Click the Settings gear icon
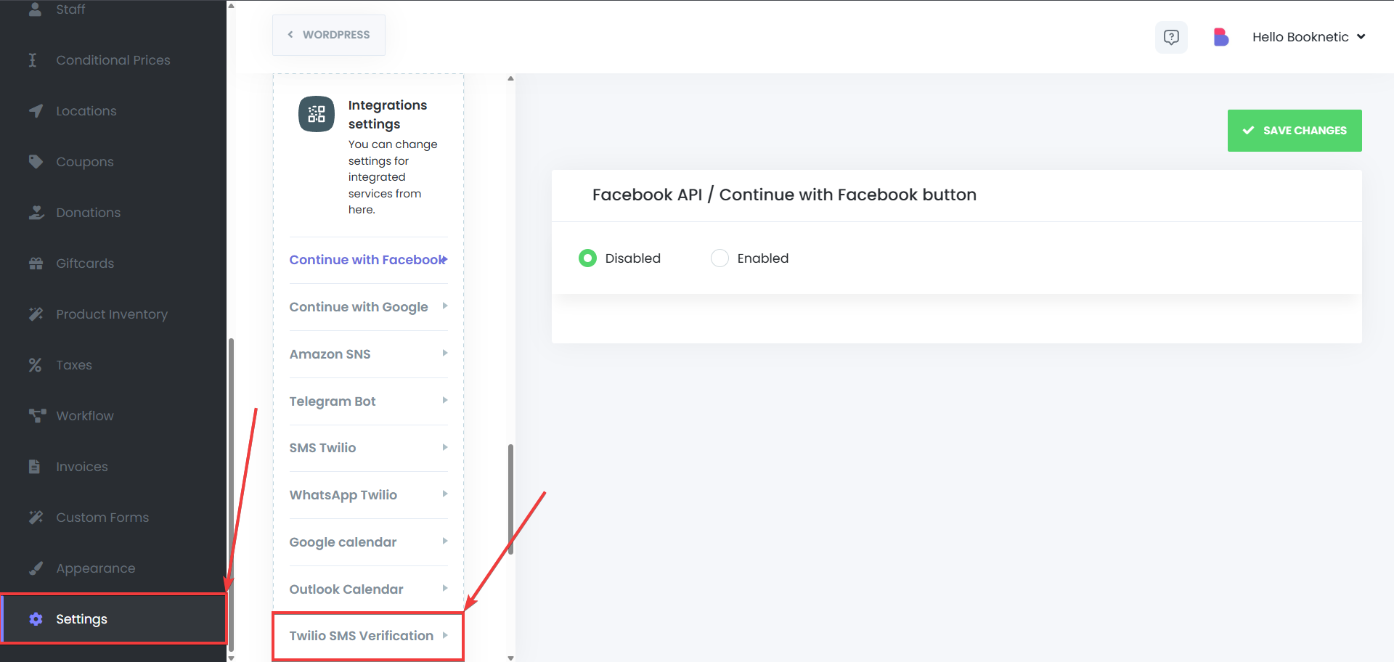 pos(36,619)
